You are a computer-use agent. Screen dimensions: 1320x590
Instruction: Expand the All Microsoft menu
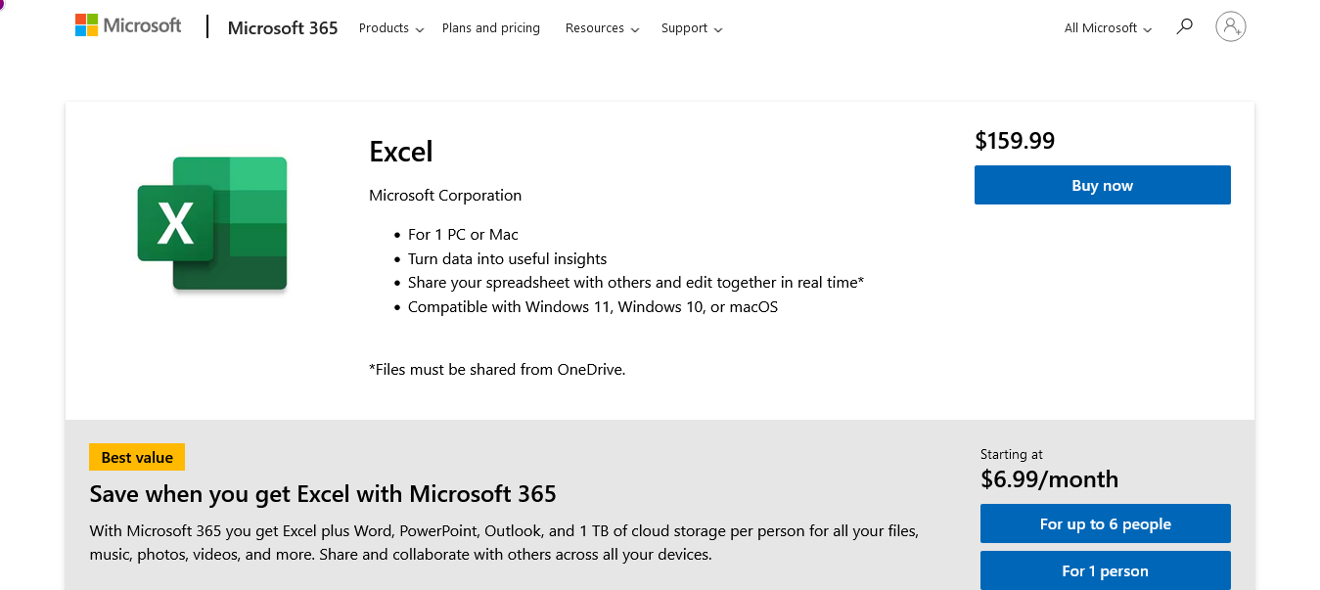[1108, 28]
